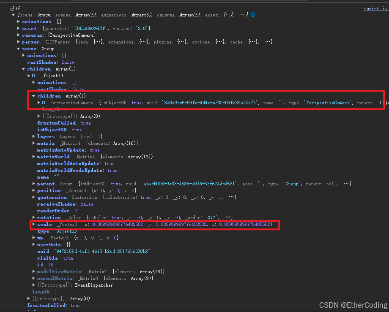389x312 pixels.
Task: Open the script.js source link
Action: coord(376,9)
